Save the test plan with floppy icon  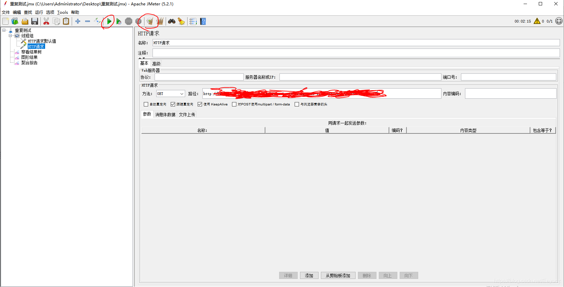[35, 21]
